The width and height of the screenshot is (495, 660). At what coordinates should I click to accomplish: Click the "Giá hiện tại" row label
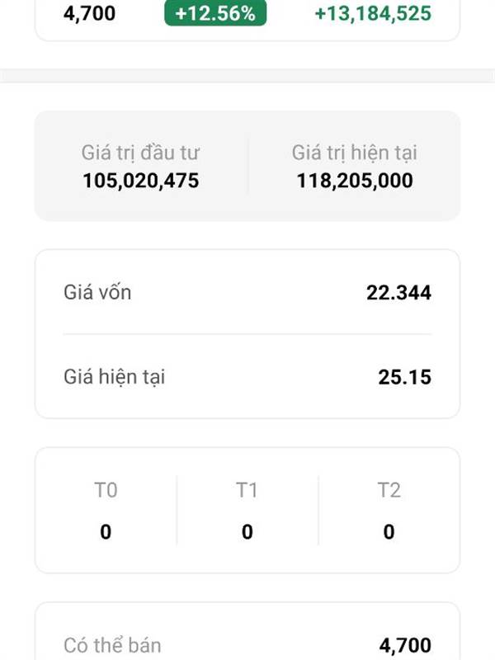tap(115, 377)
